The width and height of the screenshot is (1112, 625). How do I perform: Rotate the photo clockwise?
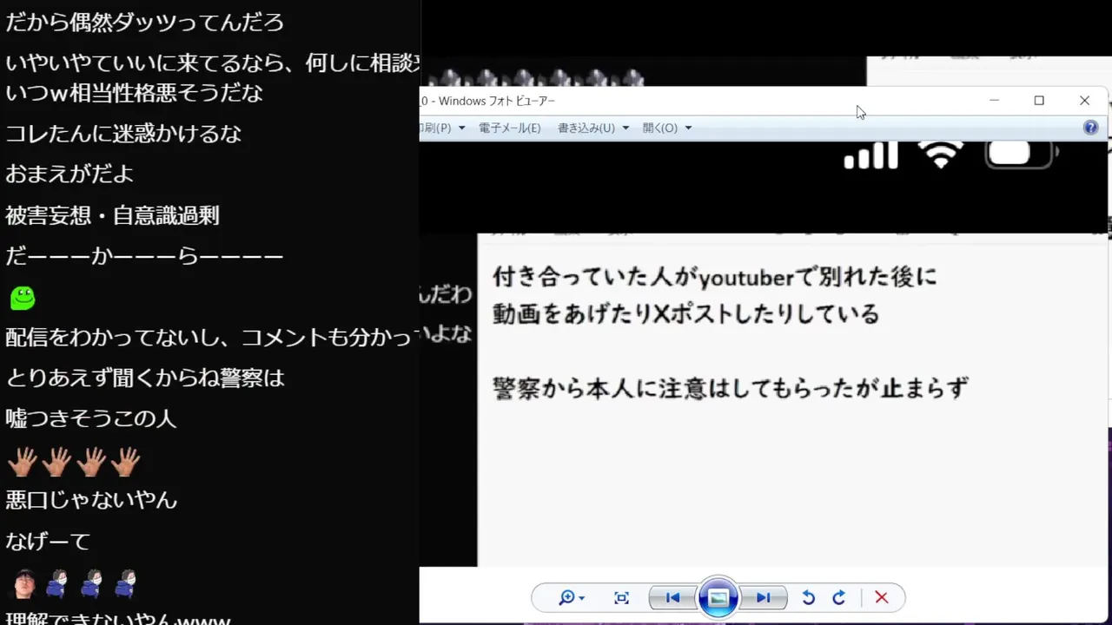click(x=839, y=597)
